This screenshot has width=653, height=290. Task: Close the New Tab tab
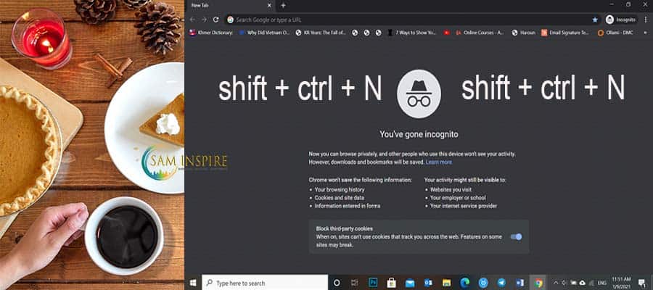(x=269, y=5)
